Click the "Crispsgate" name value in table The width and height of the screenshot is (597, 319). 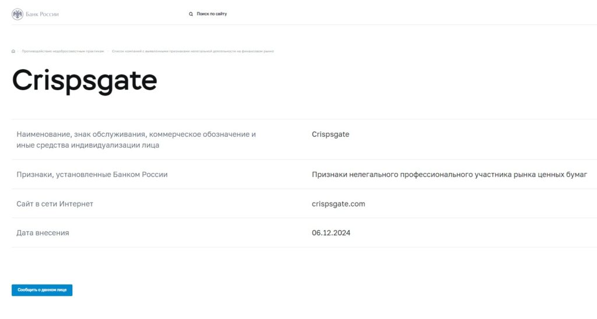(x=331, y=134)
